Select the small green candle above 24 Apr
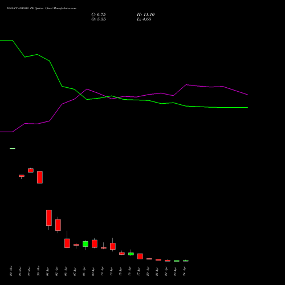Image resolution: width=285 pixels, height=285 pixels. (186, 261)
